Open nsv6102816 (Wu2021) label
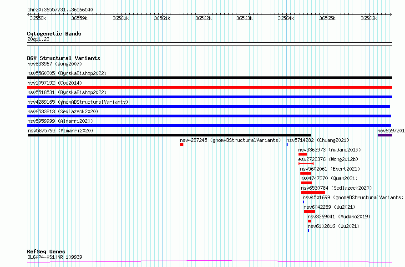The image size is (405, 267). pos(334,226)
